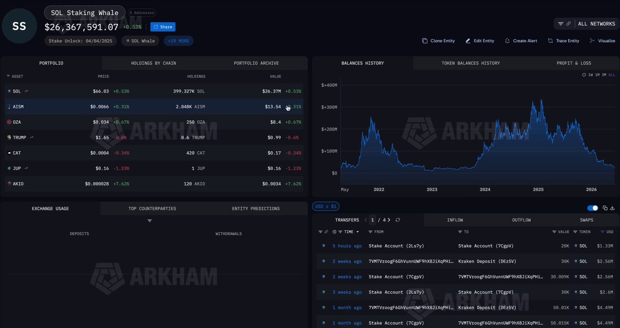Click the SS entity avatar
The image size is (620, 328).
point(20,25)
